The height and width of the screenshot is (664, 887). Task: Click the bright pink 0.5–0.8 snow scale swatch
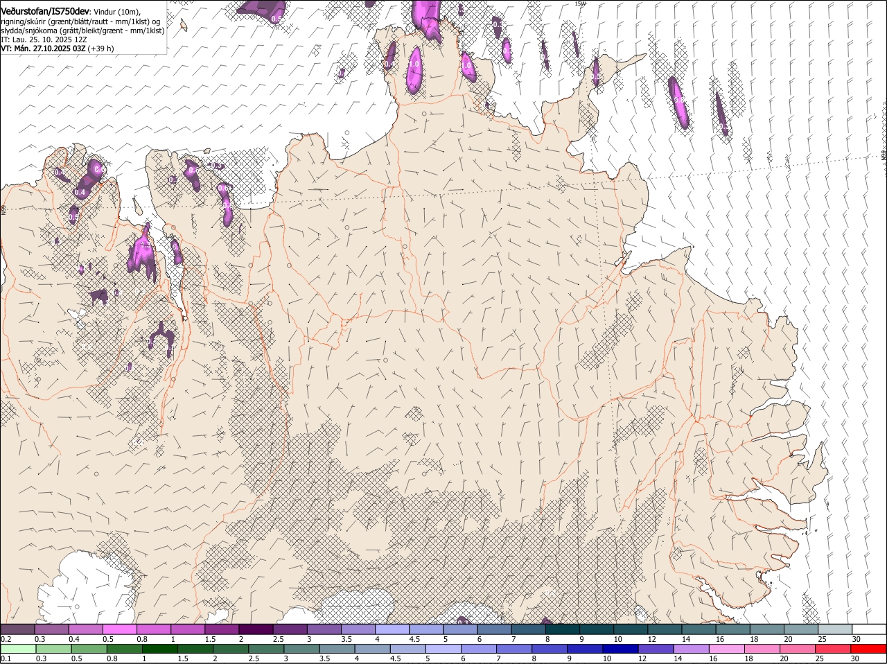coord(119,629)
